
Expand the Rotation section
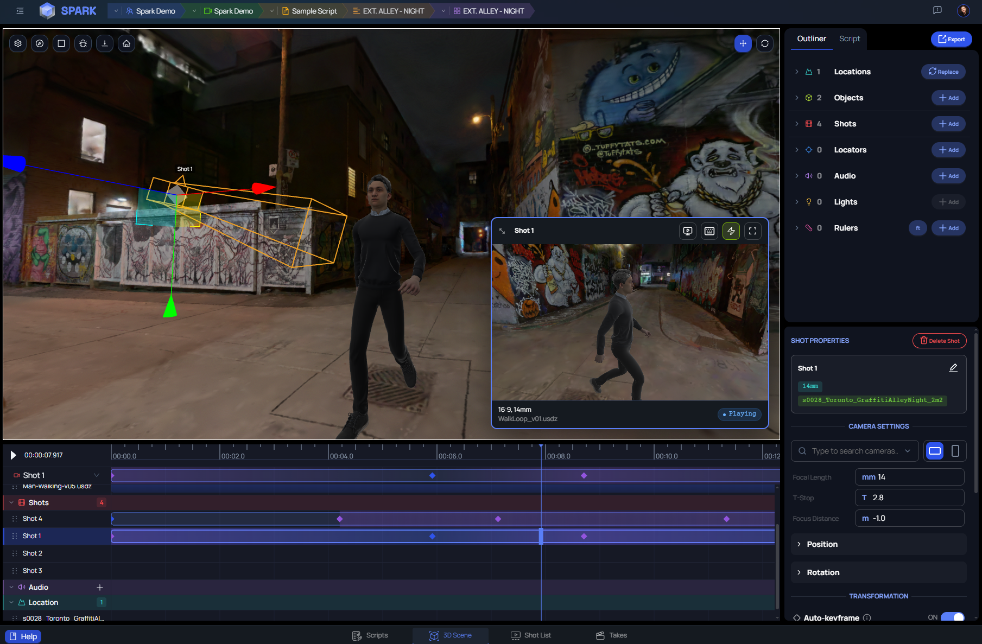878,572
